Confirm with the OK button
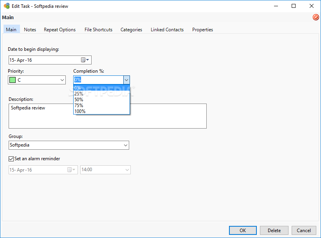 click(x=243, y=231)
